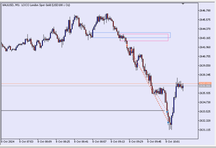Click the 2639.550 price scale label
This screenshot has width=216, height=148.
(x=205, y=66)
